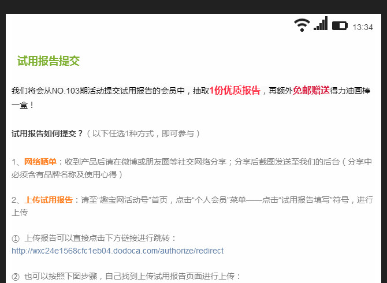Click the text 得力油画棒

point(350,91)
